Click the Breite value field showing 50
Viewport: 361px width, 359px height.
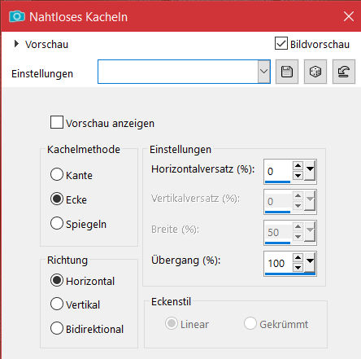[x=278, y=232]
